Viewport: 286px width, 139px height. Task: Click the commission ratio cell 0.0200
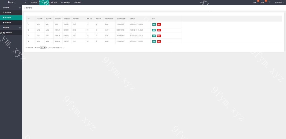(66, 41)
